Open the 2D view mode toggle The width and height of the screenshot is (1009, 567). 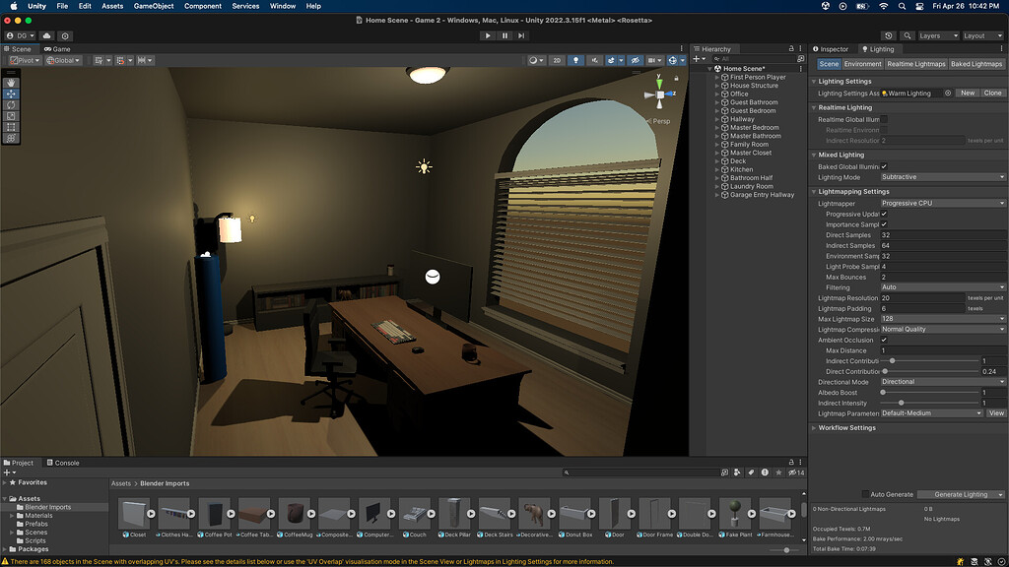coord(556,60)
